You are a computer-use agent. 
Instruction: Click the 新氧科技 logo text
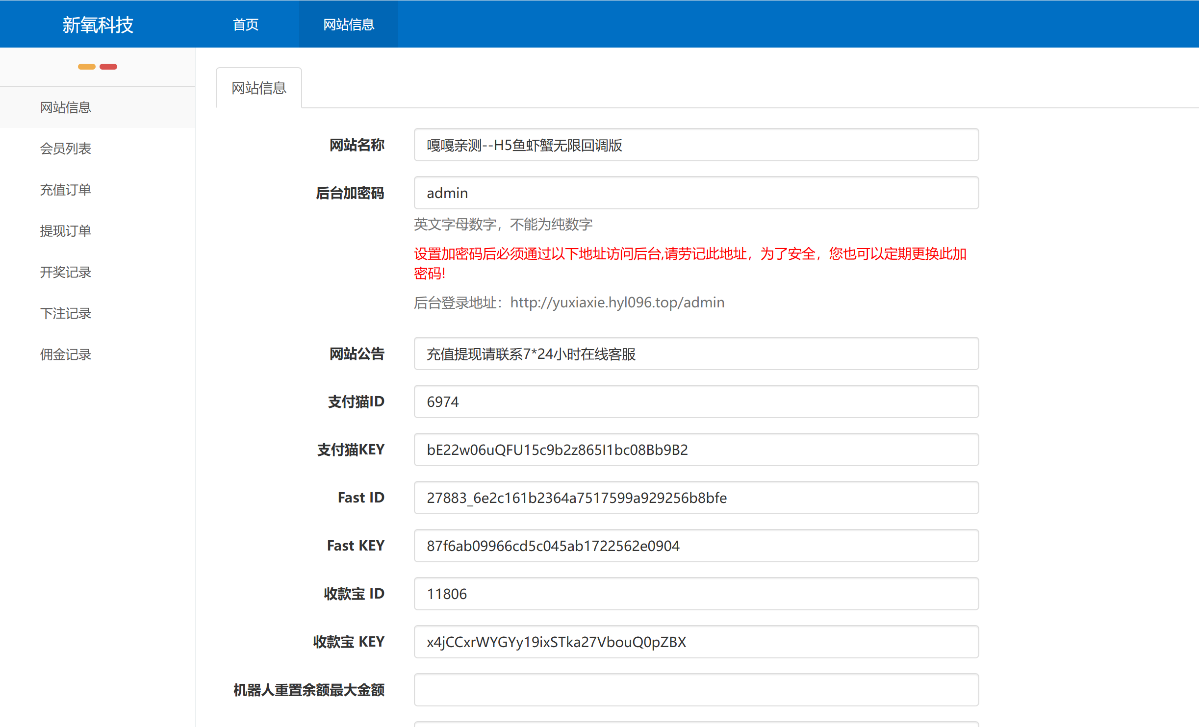(x=98, y=25)
